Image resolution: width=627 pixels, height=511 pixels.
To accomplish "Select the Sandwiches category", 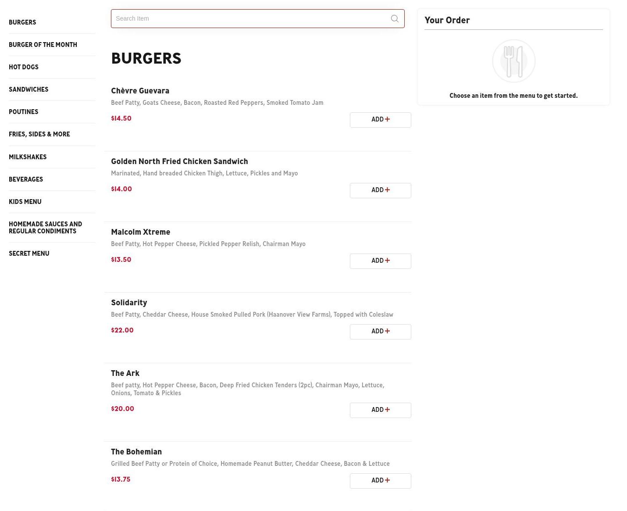I will [x=28, y=89].
